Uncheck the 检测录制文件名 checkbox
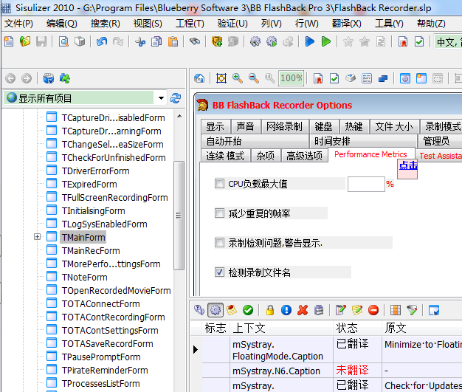The width and height of the screenshot is (462, 392). [219, 272]
